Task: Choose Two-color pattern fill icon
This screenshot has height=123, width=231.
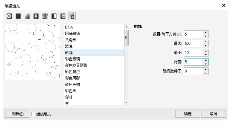Action: tap(54, 16)
